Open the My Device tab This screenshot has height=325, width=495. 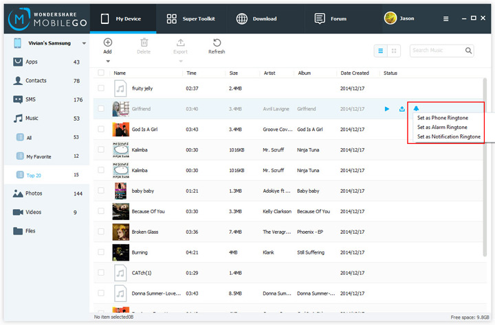pos(123,19)
